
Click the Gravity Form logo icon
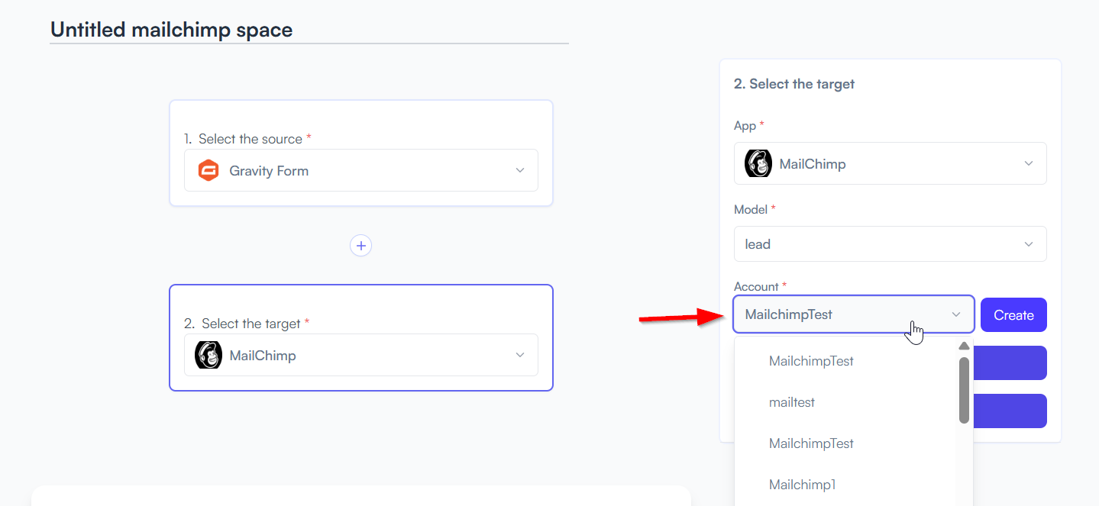click(208, 170)
